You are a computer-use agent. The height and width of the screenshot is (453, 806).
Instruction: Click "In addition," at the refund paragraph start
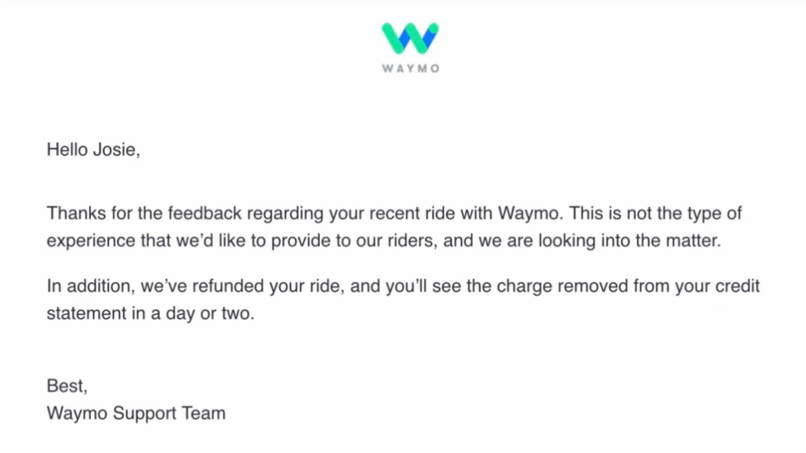[x=91, y=286]
